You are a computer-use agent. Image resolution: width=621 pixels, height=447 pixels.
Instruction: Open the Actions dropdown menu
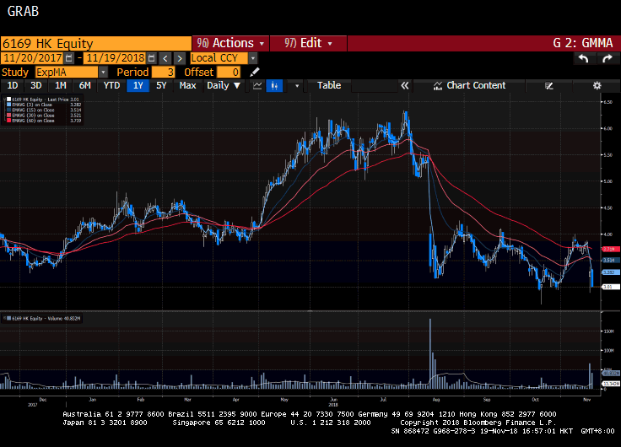[230, 43]
